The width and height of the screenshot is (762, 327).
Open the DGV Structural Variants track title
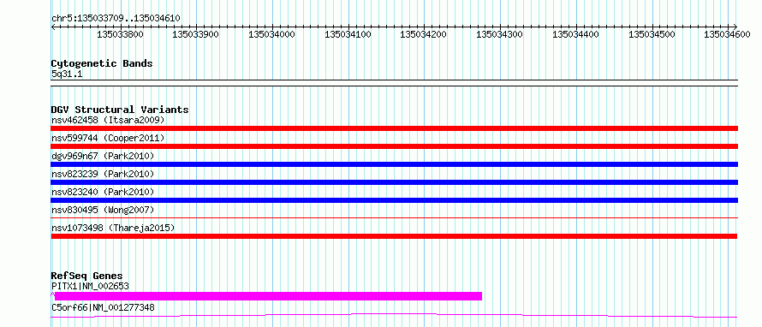(120, 110)
